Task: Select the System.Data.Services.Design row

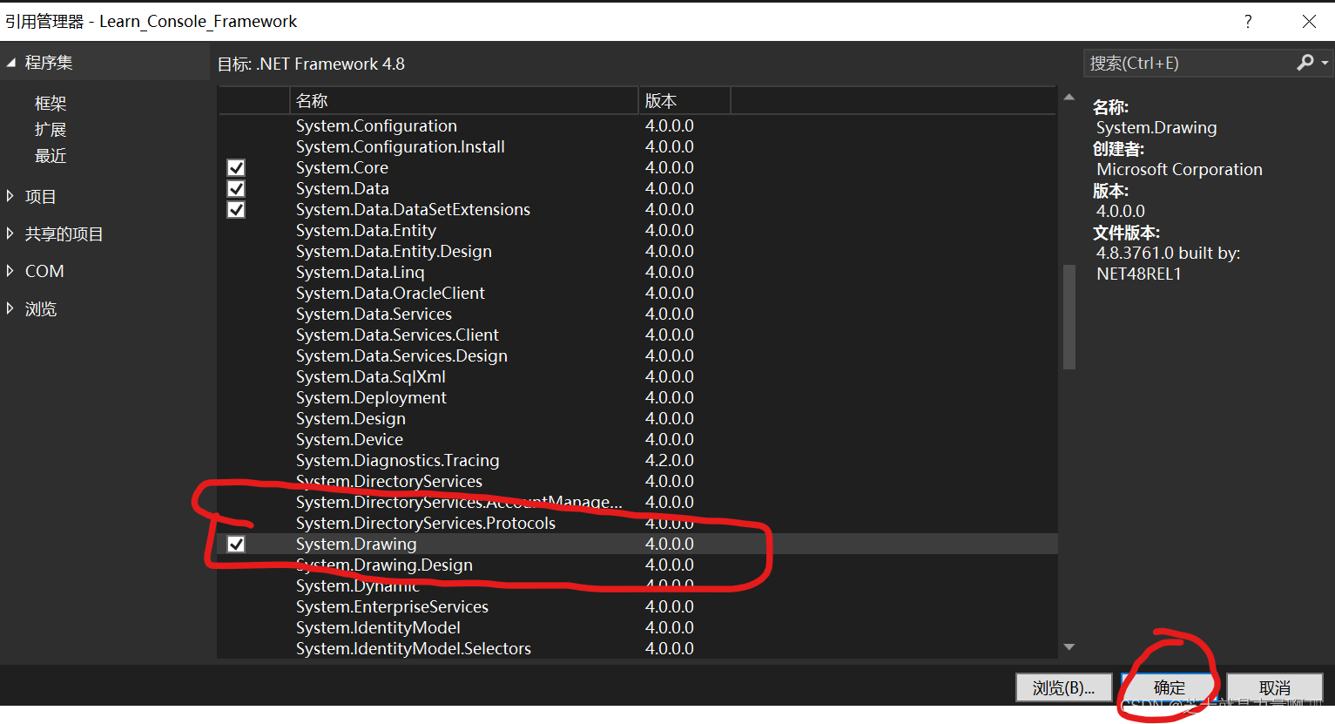Action: (x=637, y=356)
